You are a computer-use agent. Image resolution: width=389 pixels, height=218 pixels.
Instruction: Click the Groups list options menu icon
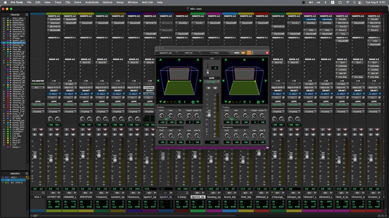[27, 174]
